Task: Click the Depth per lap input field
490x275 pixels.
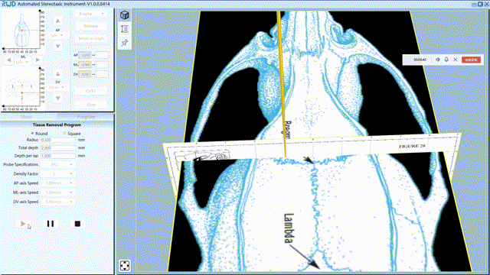Action: [x=58, y=156]
